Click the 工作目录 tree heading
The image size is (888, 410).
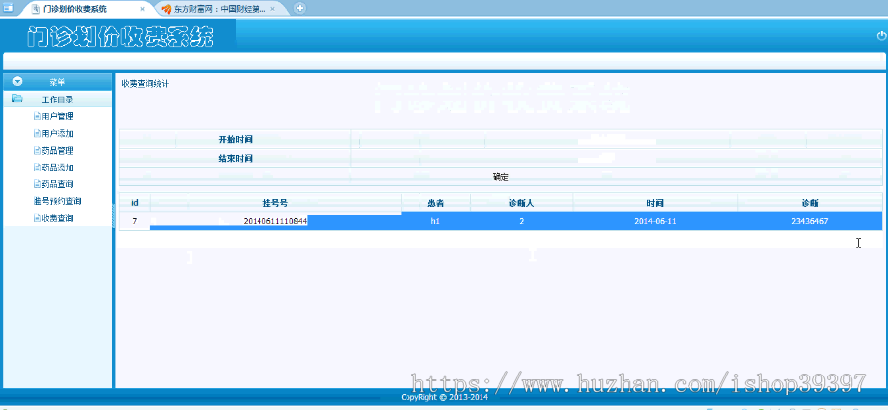pyautogui.click(x=58, y=100)
